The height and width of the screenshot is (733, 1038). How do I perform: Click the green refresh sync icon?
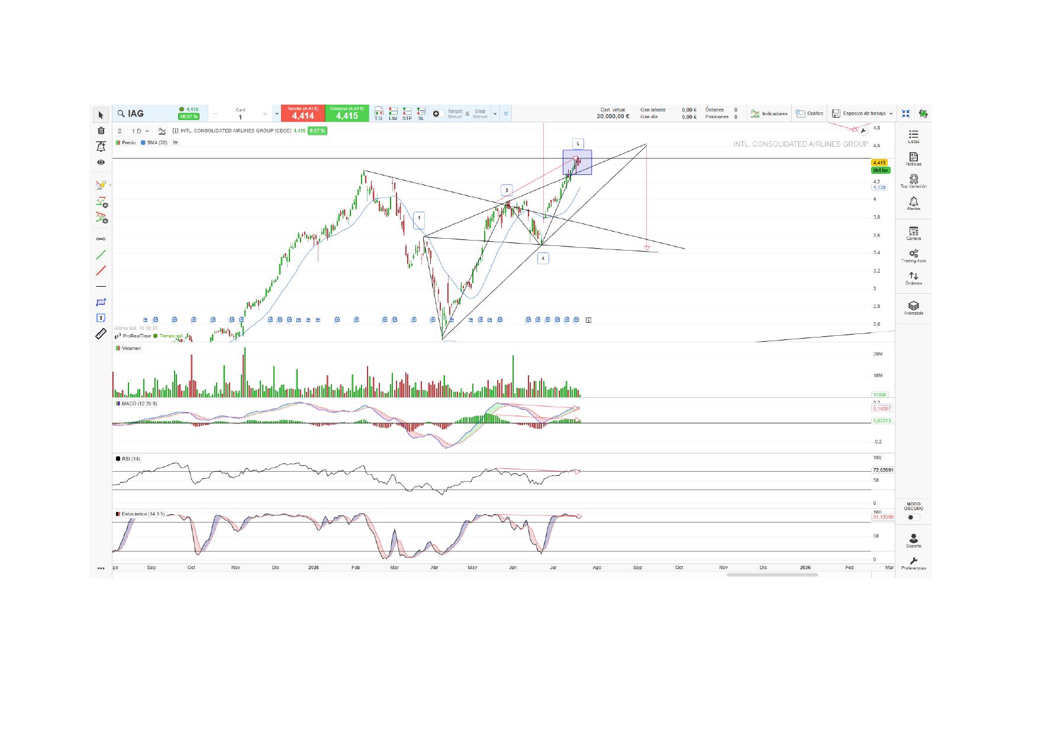(924, 113)
